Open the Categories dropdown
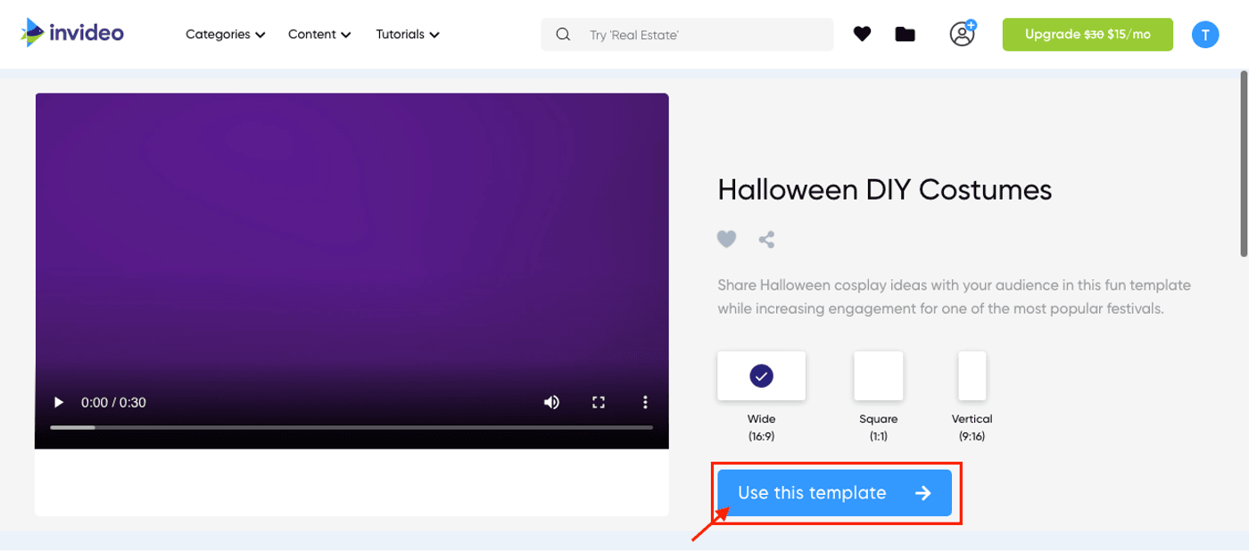 click(224, 34)
